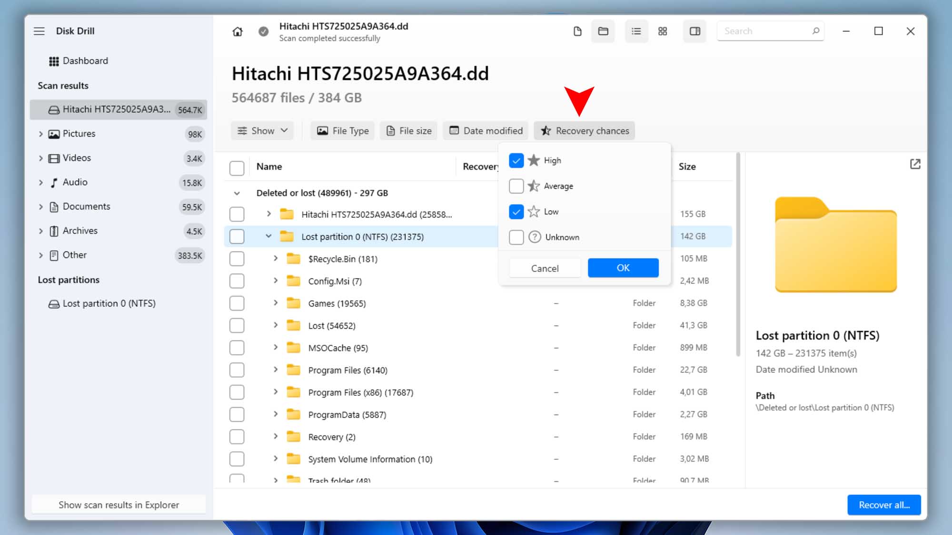Select the Config.Msi (7) folder row

[478, 281]
